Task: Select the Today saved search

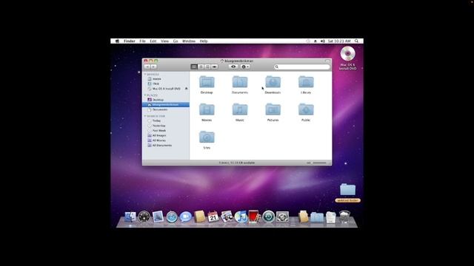Action: point(166,120)
